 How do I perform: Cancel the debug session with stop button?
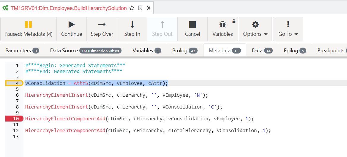(x=193, y=29)
